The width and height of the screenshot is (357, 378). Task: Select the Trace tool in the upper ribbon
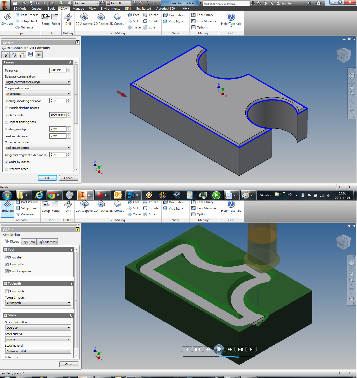click(x=134, y=27)
